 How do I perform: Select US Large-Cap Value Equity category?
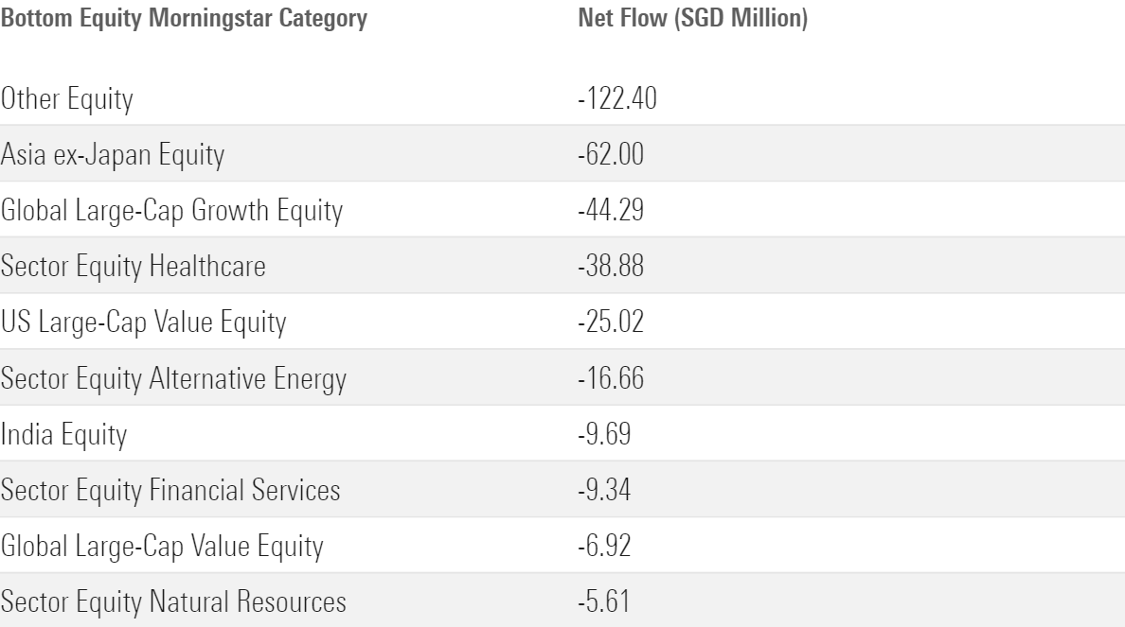143,322
